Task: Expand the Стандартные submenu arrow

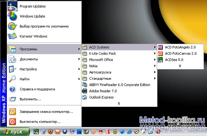Action: (x=155, y=79)
